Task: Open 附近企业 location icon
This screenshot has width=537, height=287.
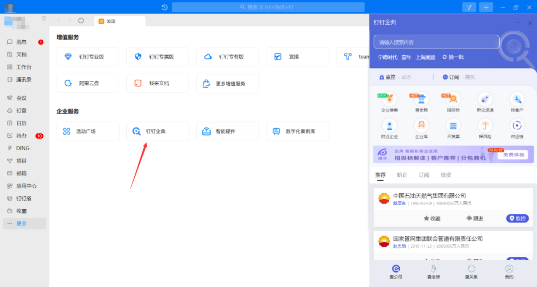Action: pyautogui.click(x=389, y=129)
